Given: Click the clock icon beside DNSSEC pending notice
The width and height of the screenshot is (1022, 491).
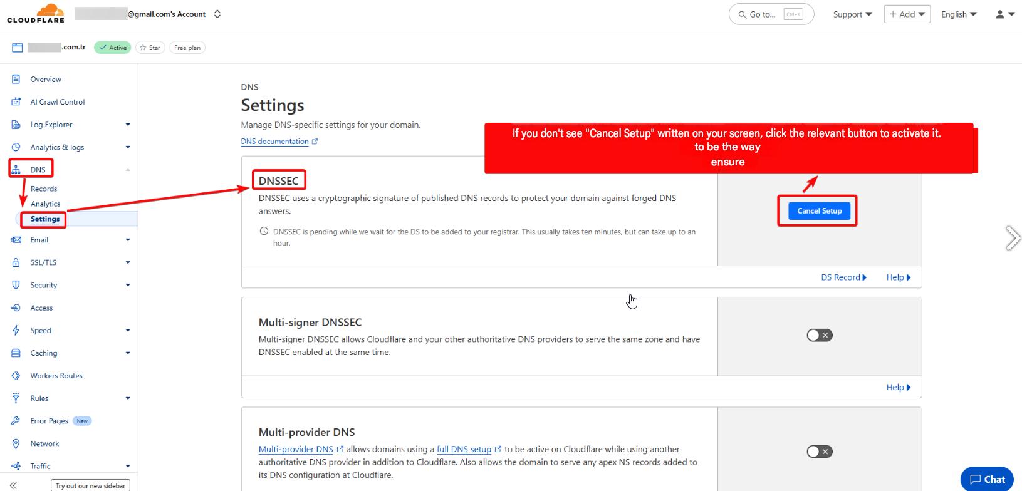Looking at the screenshot, I should [264, 231].
